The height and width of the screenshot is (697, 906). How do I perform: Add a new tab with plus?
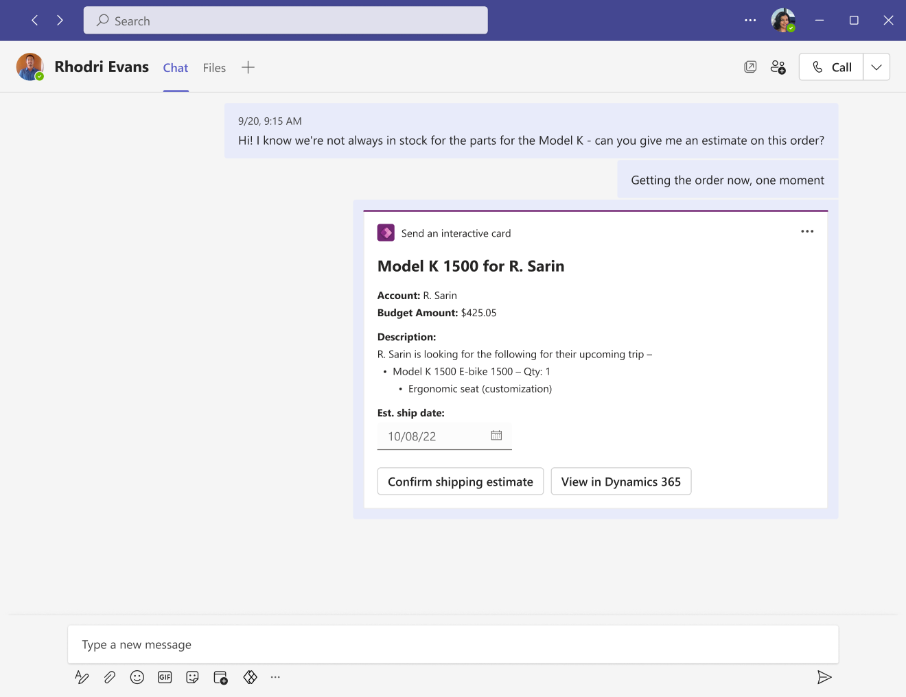[x=248, y=67]
